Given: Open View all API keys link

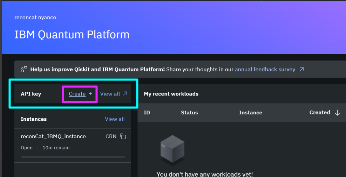Looking at the screenshot, I should [x=110, y=94].
